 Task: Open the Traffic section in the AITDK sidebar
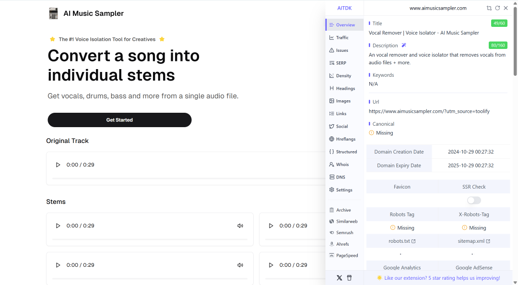coord(343,37)
